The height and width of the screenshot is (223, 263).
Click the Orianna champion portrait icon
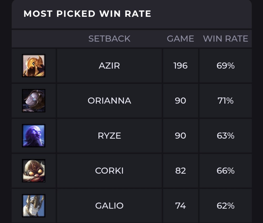coord(34,101)
